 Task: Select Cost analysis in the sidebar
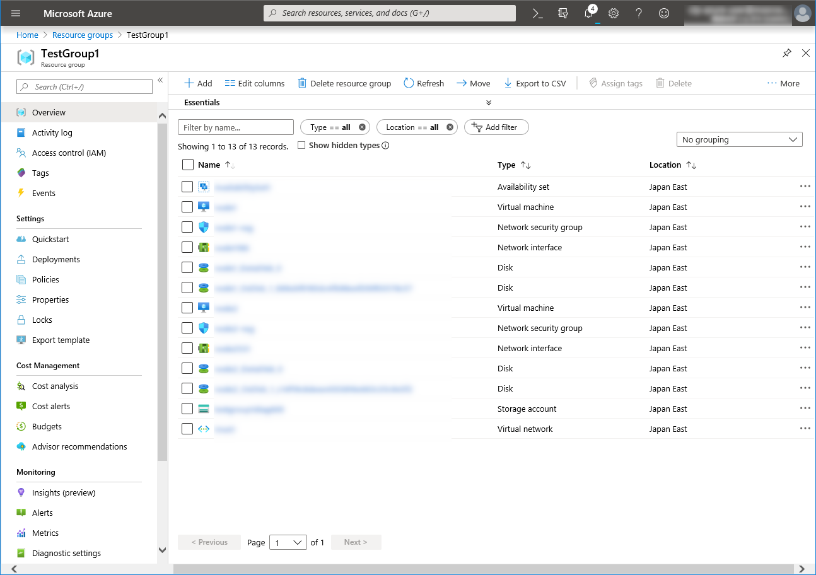55,386
